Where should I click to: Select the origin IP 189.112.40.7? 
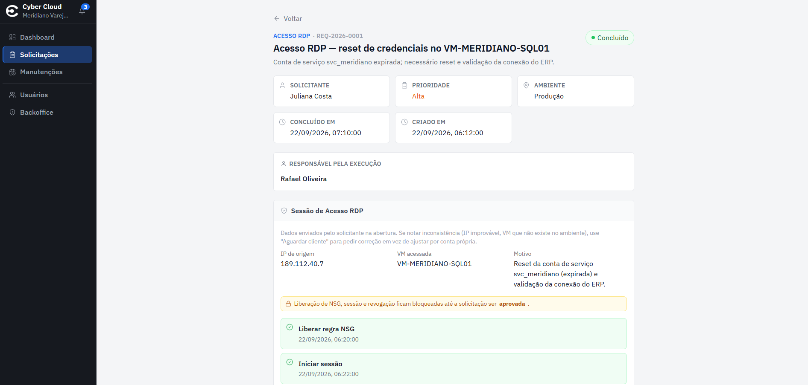(302, 264)
